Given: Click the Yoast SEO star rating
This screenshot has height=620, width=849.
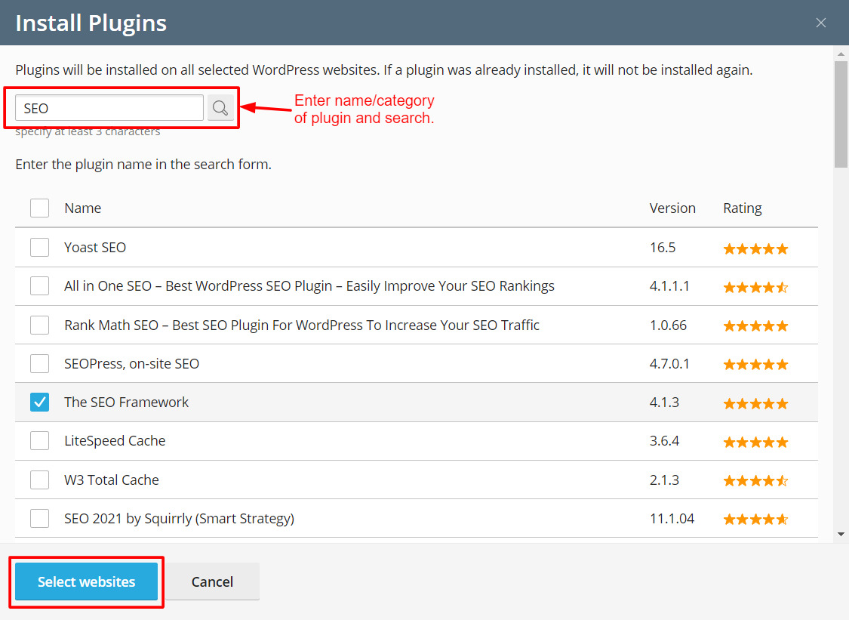Looking at the screenshot, I should click(x=755, y=248).
